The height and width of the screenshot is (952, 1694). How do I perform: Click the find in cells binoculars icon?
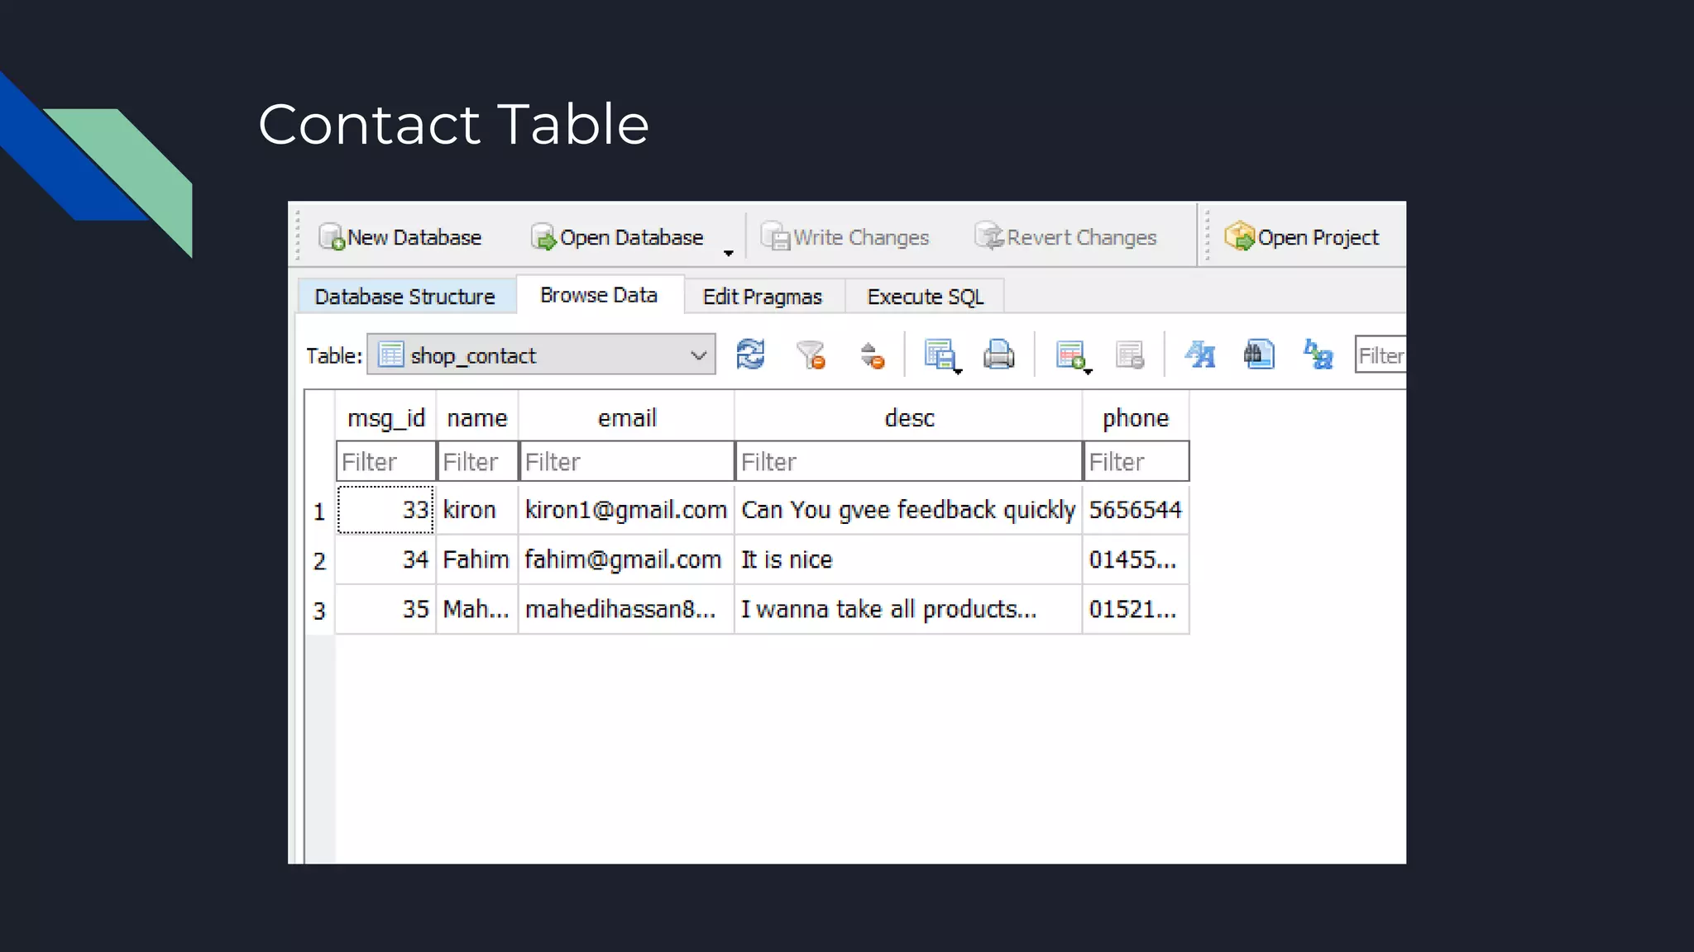tap(1258, 355)
